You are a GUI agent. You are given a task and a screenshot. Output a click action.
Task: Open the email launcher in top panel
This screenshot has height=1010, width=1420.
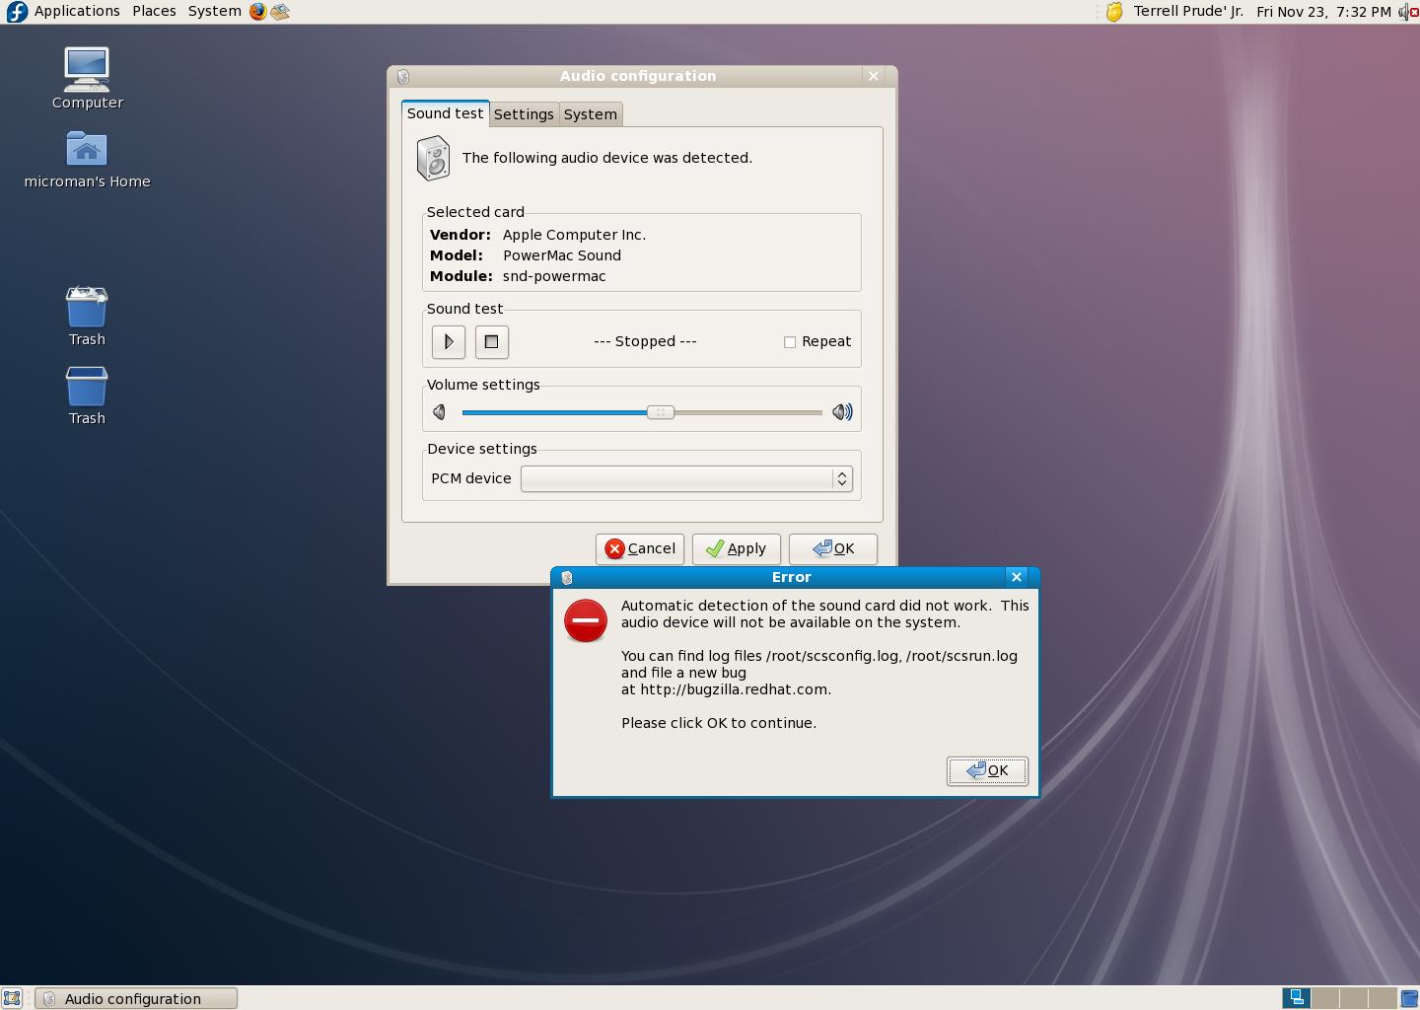click(280, 12)
